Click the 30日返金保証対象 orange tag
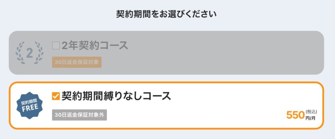This screenshot has width=335, height=139. pyautogui.click(x=77, y=62)
